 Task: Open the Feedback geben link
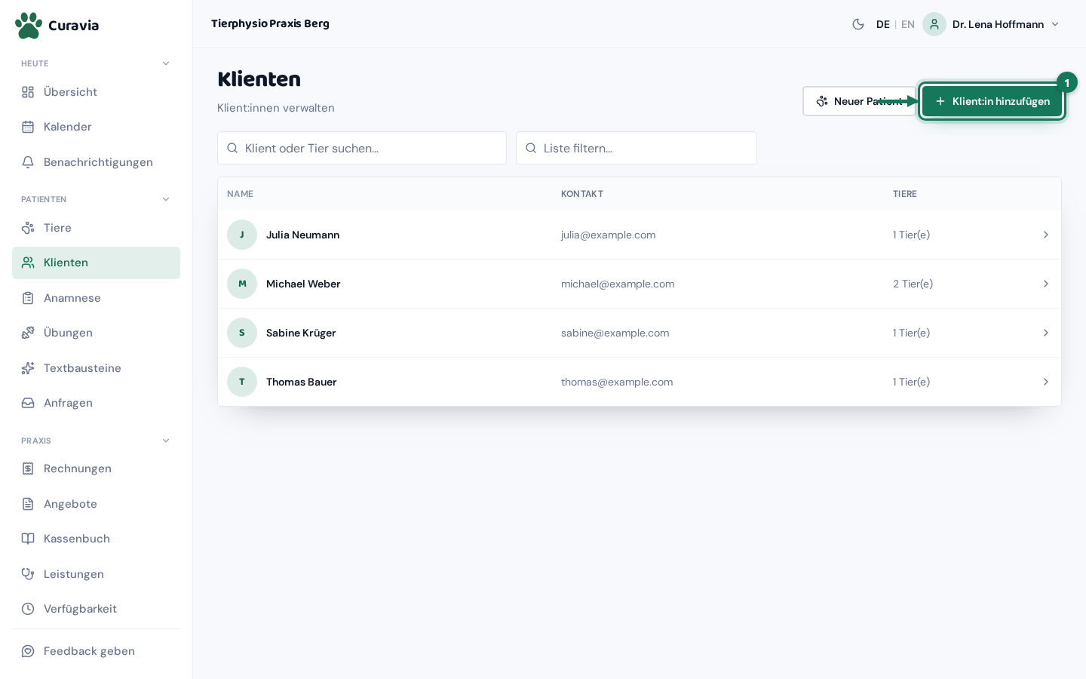[96, 651]
